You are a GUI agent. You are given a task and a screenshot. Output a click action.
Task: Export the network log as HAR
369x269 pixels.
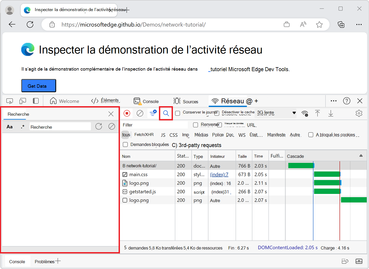[331, 113]
